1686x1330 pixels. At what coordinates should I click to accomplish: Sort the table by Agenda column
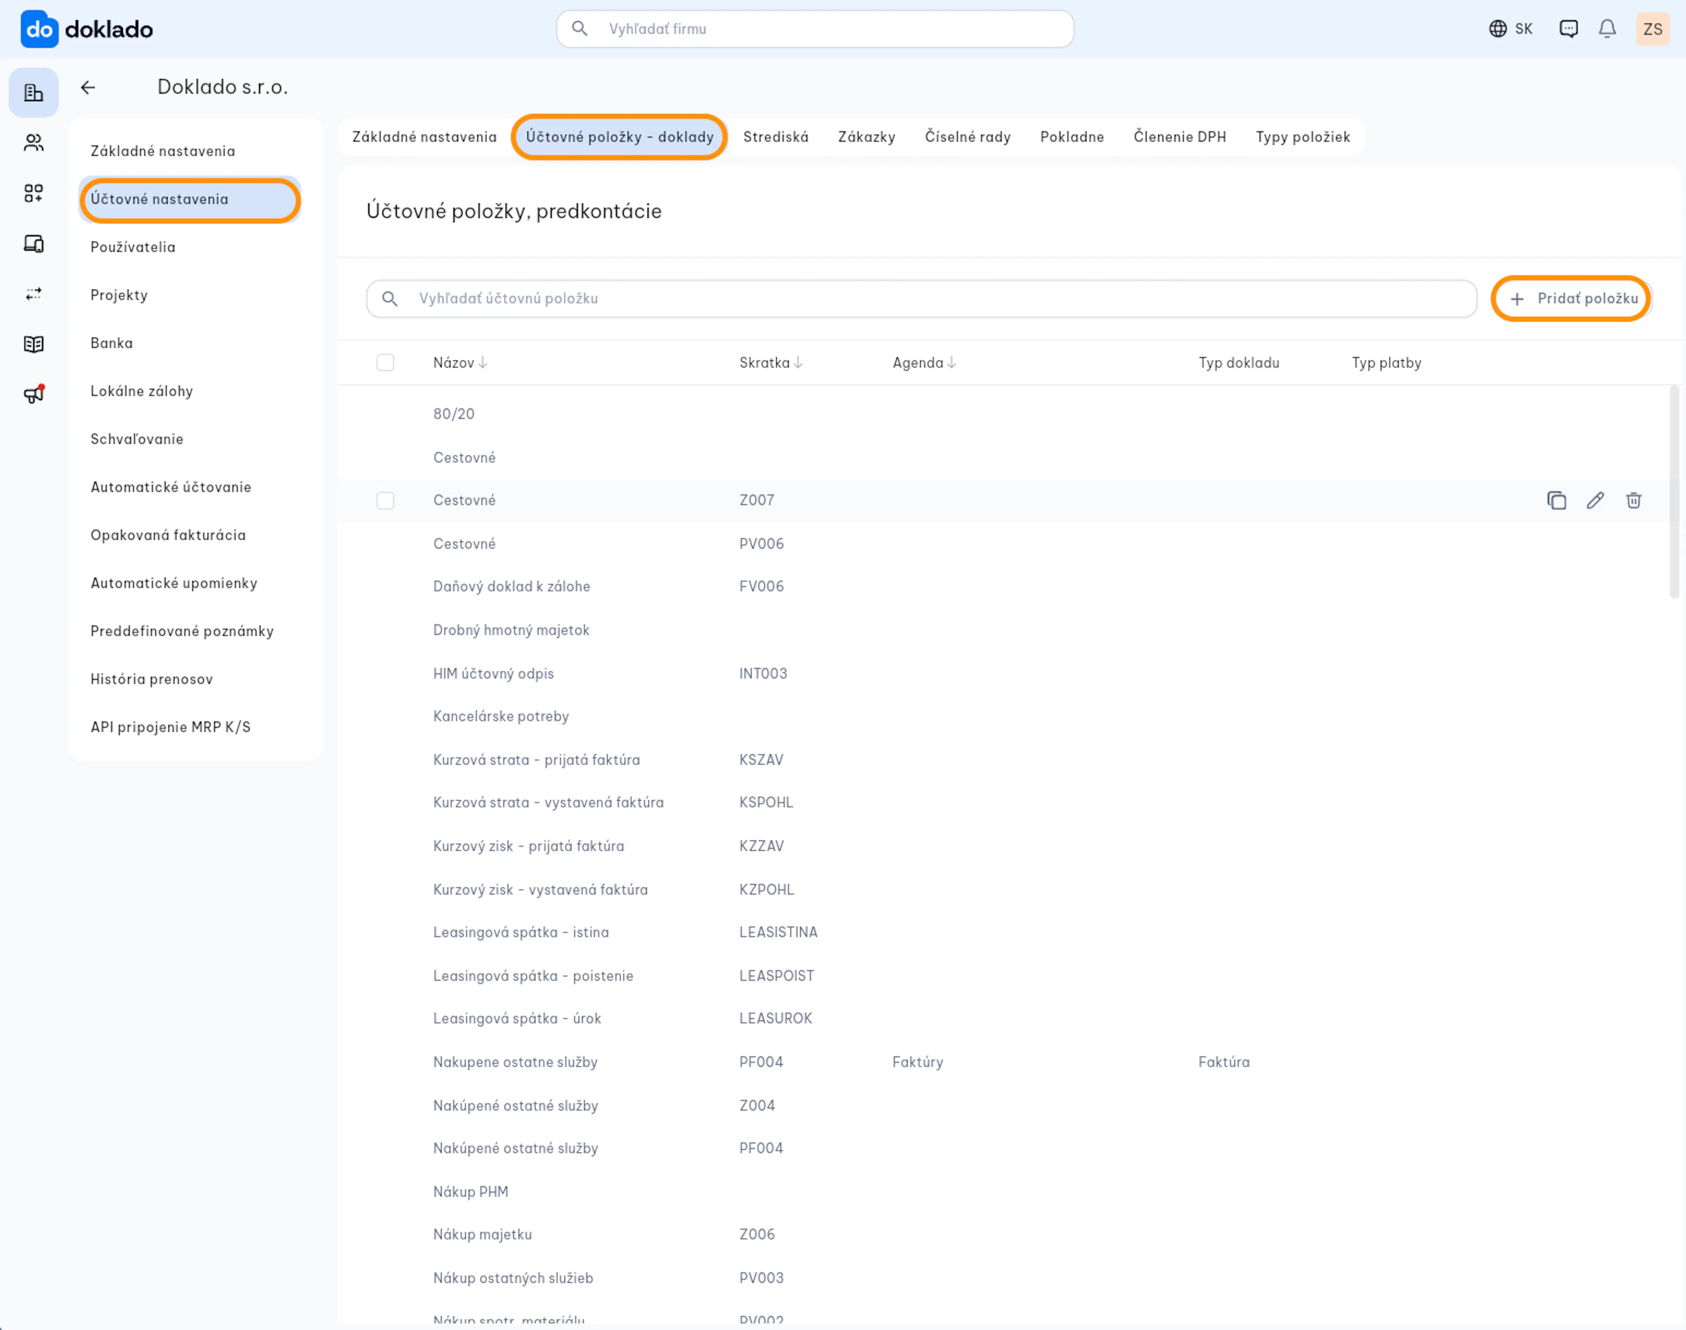click(x=924, y=362)
